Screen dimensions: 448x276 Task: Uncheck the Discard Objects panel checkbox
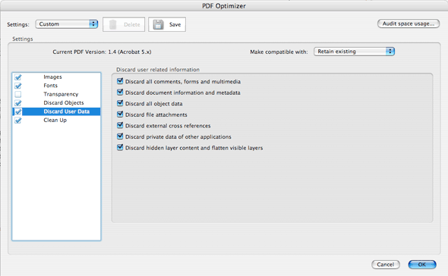(x=18, y=103)
